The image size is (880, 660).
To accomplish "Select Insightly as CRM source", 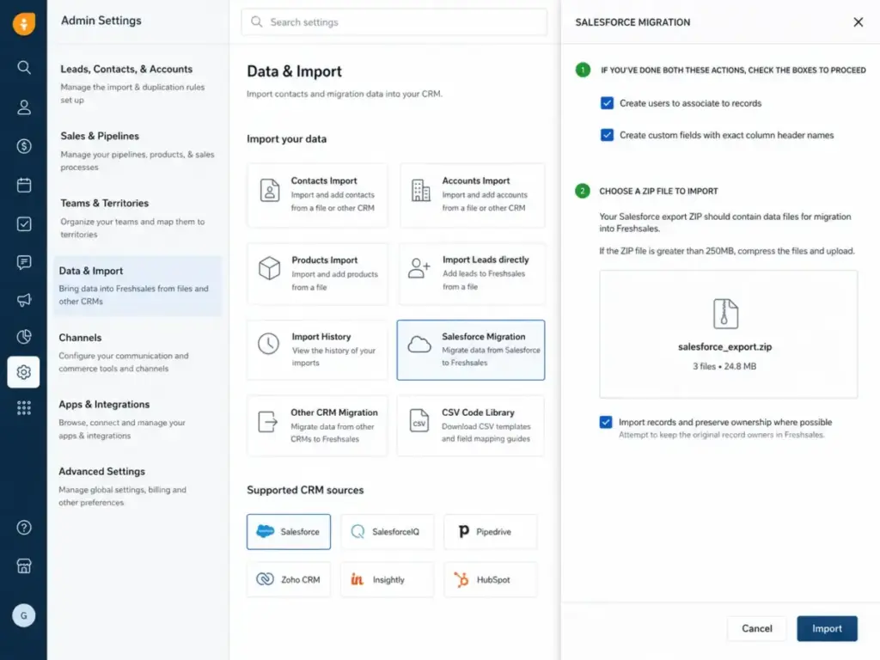I will [387, 579].
